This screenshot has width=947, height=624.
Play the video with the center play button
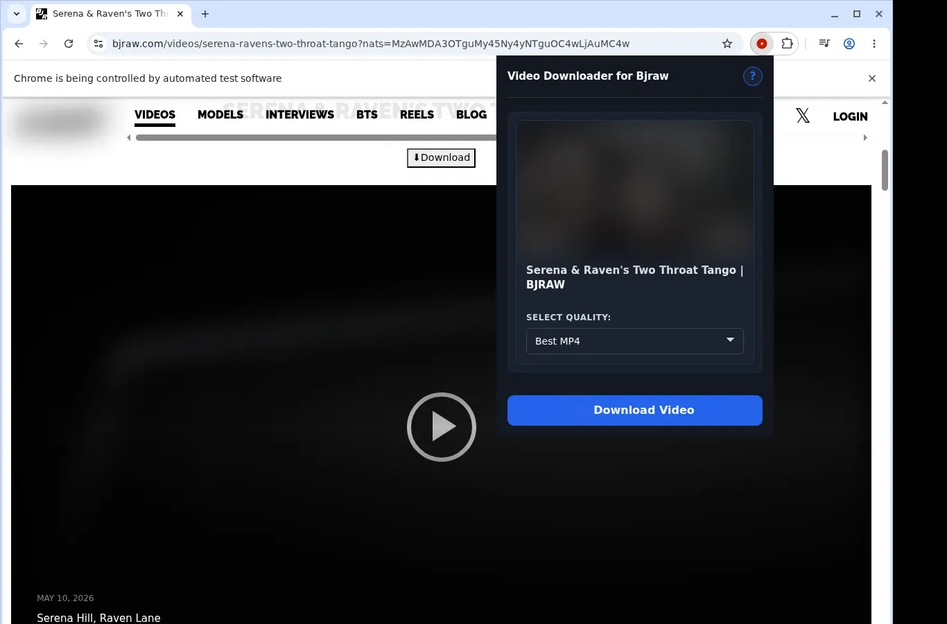(x=442, y=427)
